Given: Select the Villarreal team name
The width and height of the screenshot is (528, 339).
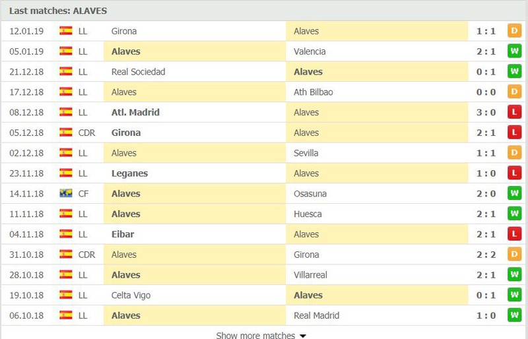Looking at the screenshot, I should point(310,275).
